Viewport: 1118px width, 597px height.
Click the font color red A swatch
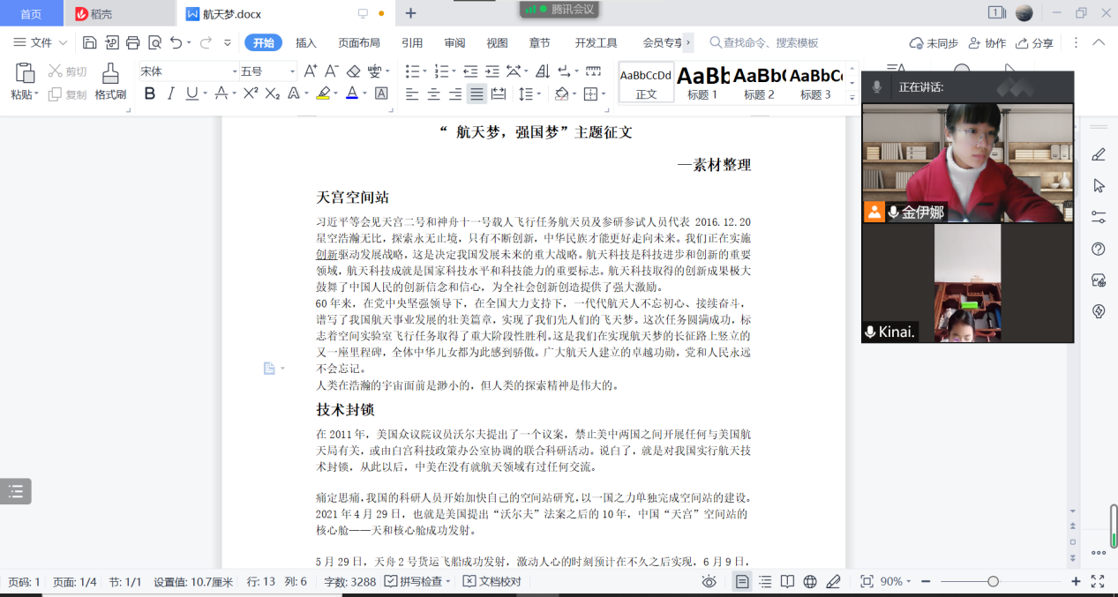tap(351, 93)
